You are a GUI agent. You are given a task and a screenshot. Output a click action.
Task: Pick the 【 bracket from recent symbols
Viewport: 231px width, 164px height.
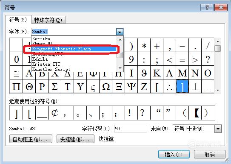click(x=195, y=113)
